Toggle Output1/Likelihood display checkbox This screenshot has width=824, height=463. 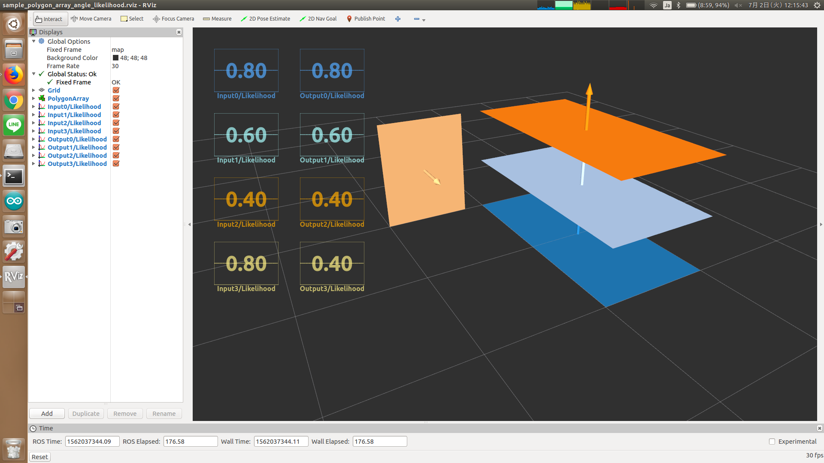(116, 147)
